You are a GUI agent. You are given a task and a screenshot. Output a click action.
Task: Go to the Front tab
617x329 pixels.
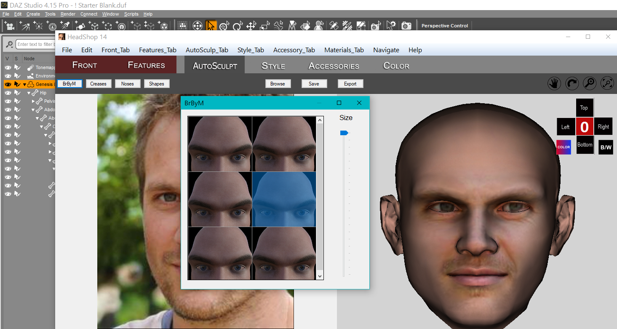[x=85, y=65]
